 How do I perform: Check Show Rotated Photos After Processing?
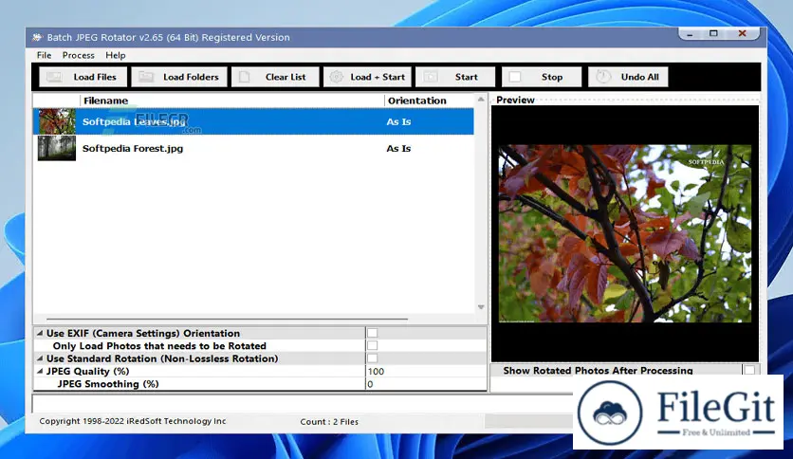tap(749, 371)
